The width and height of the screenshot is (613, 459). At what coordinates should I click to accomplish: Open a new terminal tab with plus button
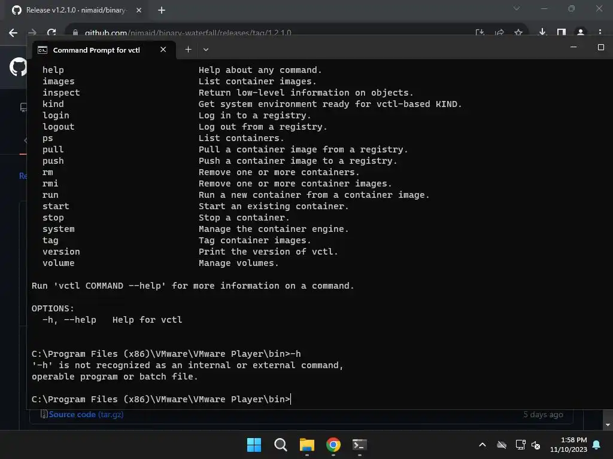coord(188,50)
